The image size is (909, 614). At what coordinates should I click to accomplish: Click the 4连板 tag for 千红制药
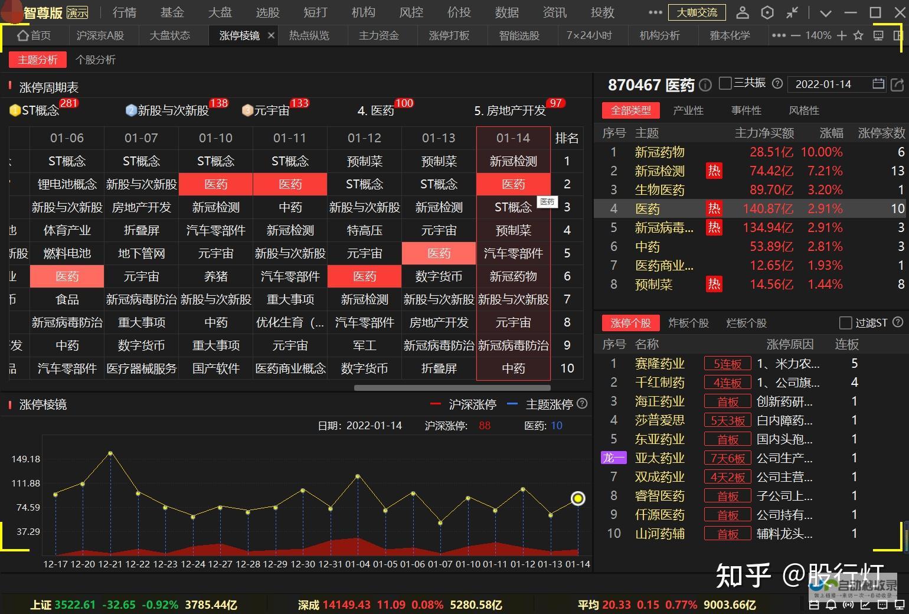click(x=727, y=383)
